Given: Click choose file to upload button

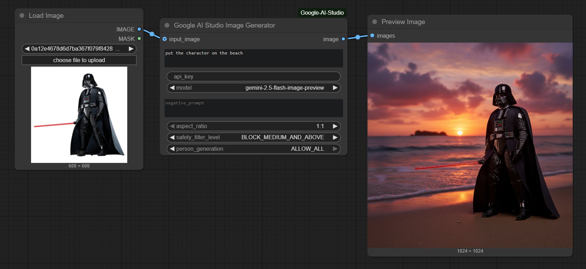Looking at the screenshot, I should coord(79,60).
